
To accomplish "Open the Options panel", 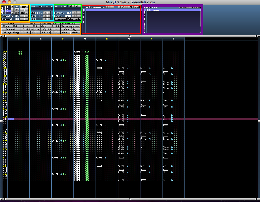I will click(50, 30).
